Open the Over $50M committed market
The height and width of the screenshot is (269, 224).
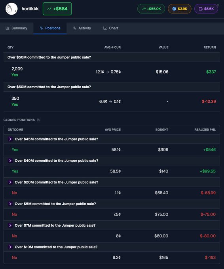(49, 57)
